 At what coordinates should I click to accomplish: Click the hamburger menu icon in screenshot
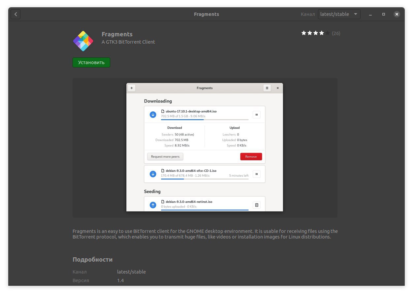[x=267, y=88]
